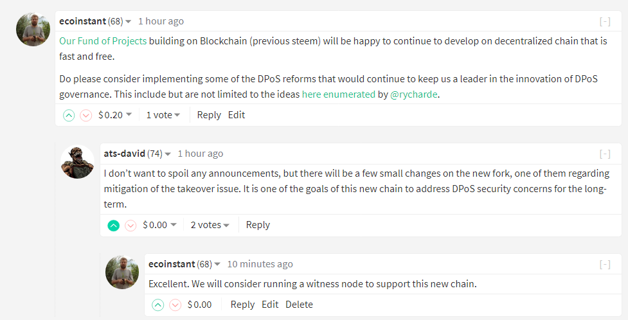Expand ats-david's $0.00 payout dropdown

159,225
